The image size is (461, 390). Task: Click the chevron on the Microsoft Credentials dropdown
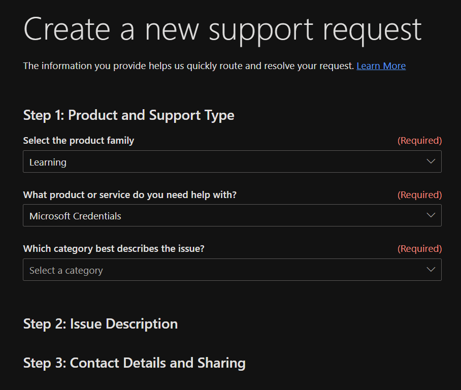(x=431, y=215)
